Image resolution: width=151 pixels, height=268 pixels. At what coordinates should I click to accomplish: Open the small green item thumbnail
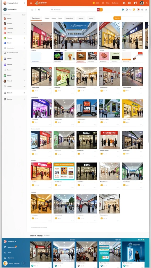[58, 56]
